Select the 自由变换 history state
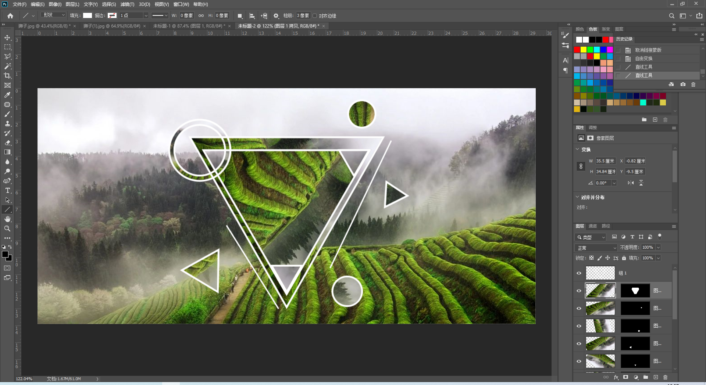The image size is (706, 385). (644, 58)
